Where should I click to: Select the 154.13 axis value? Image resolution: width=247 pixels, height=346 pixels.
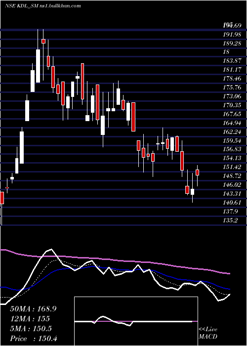[x=232, y=158]
